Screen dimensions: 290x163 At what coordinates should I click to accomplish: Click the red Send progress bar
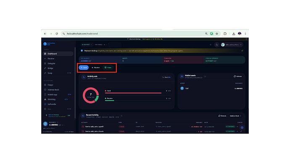(x=133, y=93)
